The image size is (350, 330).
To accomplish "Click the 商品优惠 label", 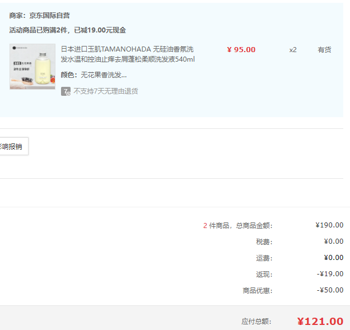I will (258, 291).
